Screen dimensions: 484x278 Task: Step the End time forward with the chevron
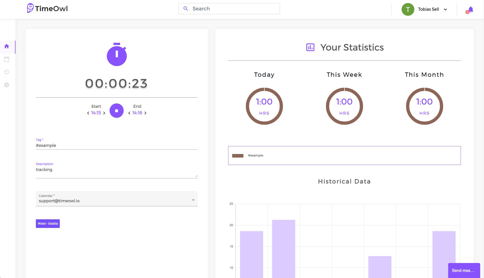145,113
